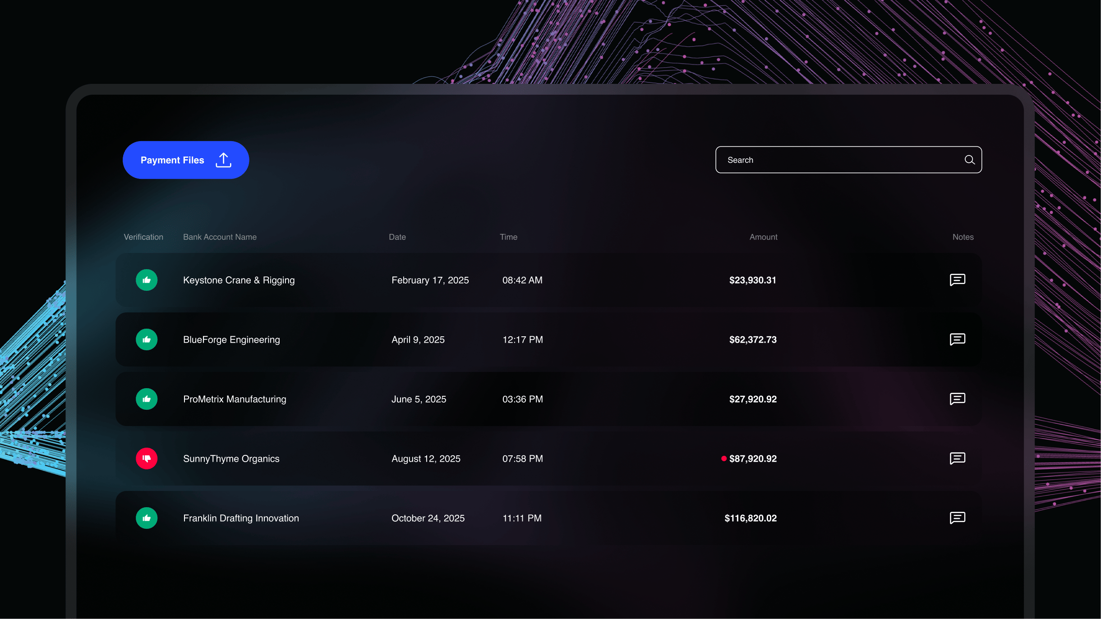
Task: Select the BlueForge Engineering name
Action: (231, 340)
